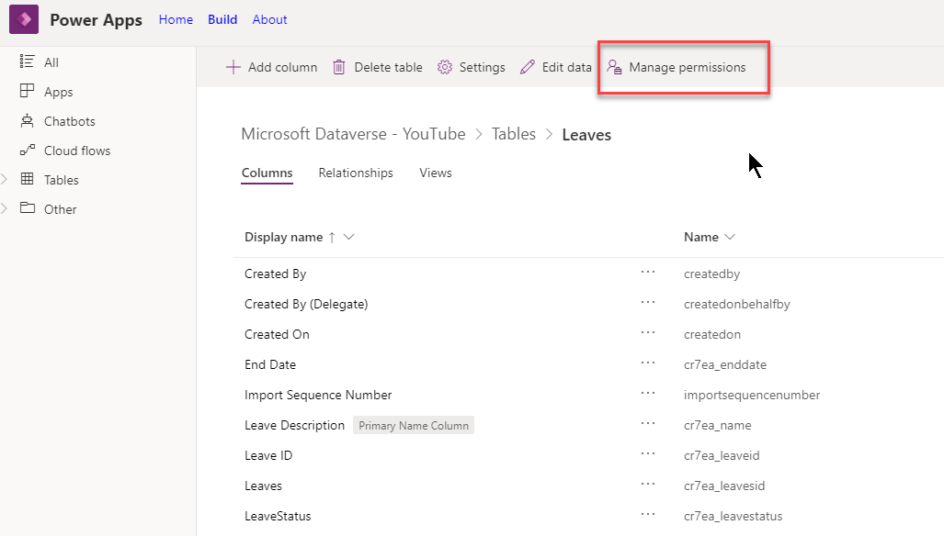Image resolution: width=944 pixels, height=536 pixels.
Task: Click the Import Sequence Number column name
Action: pos(318,395)
